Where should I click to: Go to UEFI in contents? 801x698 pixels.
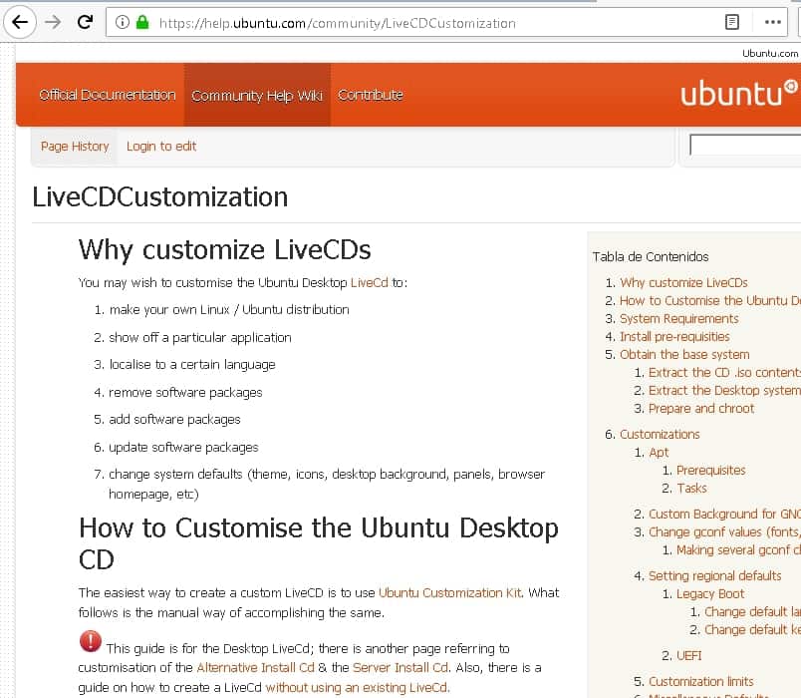click(688, 655)
